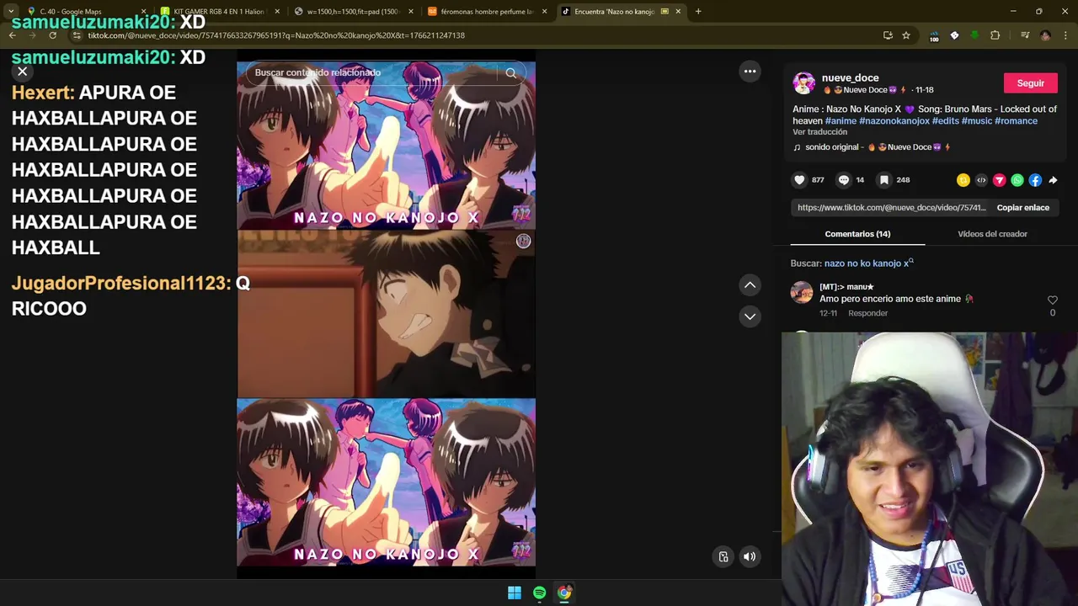
Task: Close the TikTok video viewer
Action: pyautogui.click(x=23, y=72)
